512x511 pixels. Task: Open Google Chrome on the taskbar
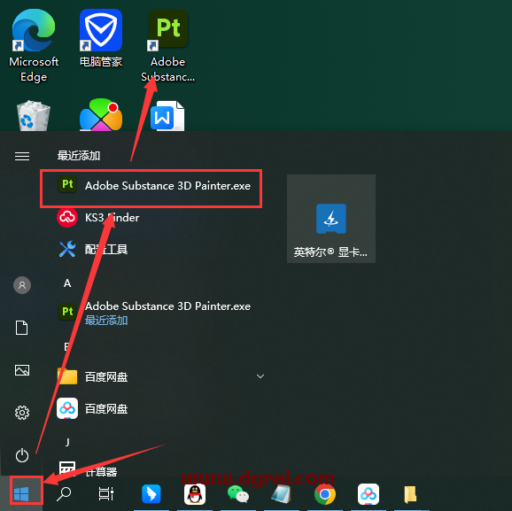click(324, 494)
